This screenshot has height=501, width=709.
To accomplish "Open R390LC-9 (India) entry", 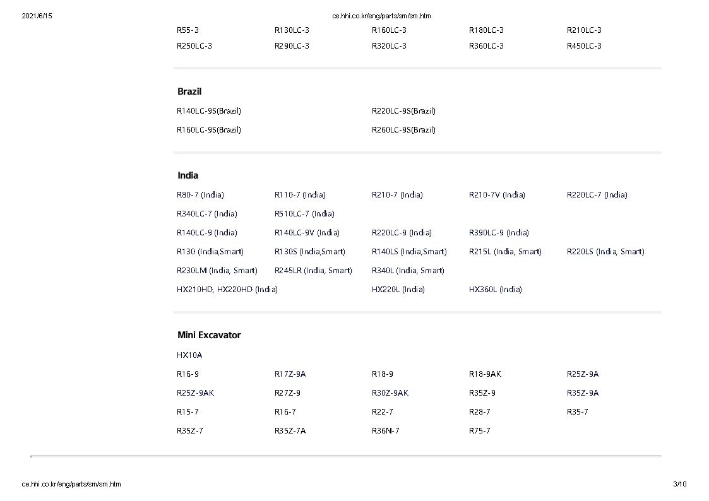I will pyautogui.click(x=499, y=233).
